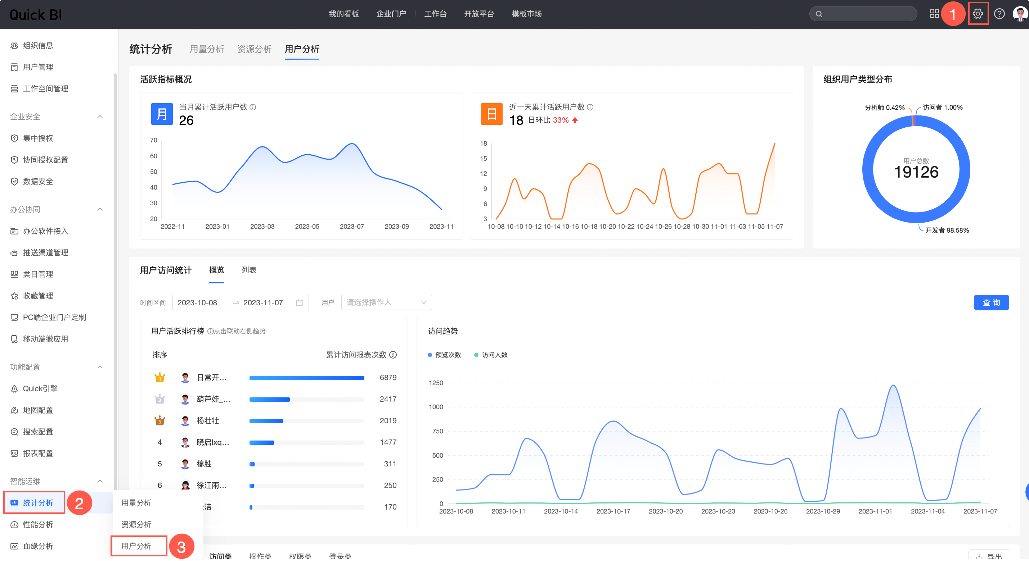
Task: Select the 用户分析 tab at top
Action: pos(302,49)
